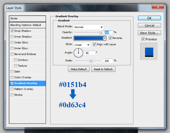Enable the Pattern Overlay checkbox

[12, 89]
